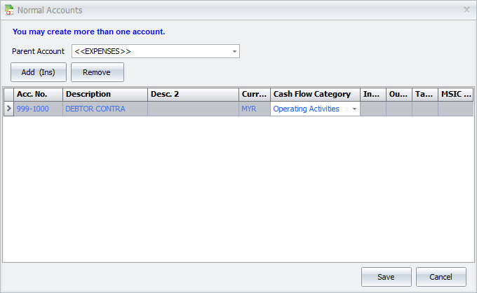Click the Operating Activities cell text
Viewport: 477px width, 293px height.
(x=307, y=109)
